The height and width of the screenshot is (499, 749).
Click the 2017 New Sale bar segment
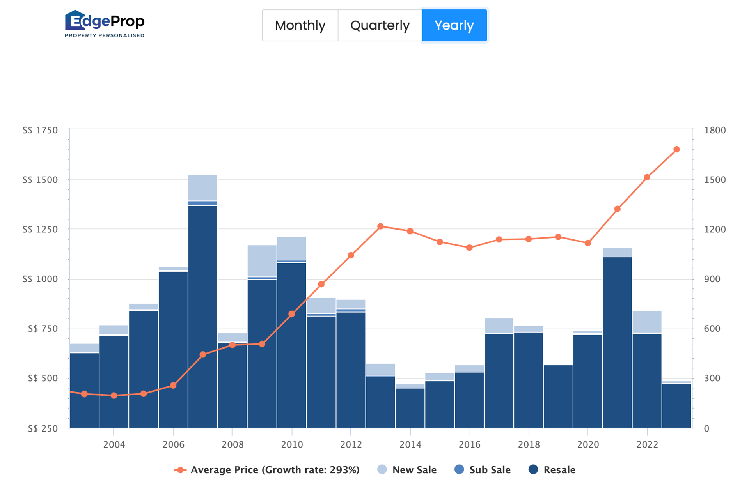tap(499, 326)
